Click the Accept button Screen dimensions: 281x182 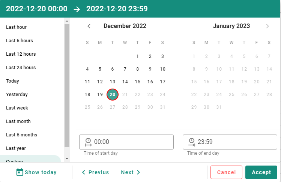261,172
